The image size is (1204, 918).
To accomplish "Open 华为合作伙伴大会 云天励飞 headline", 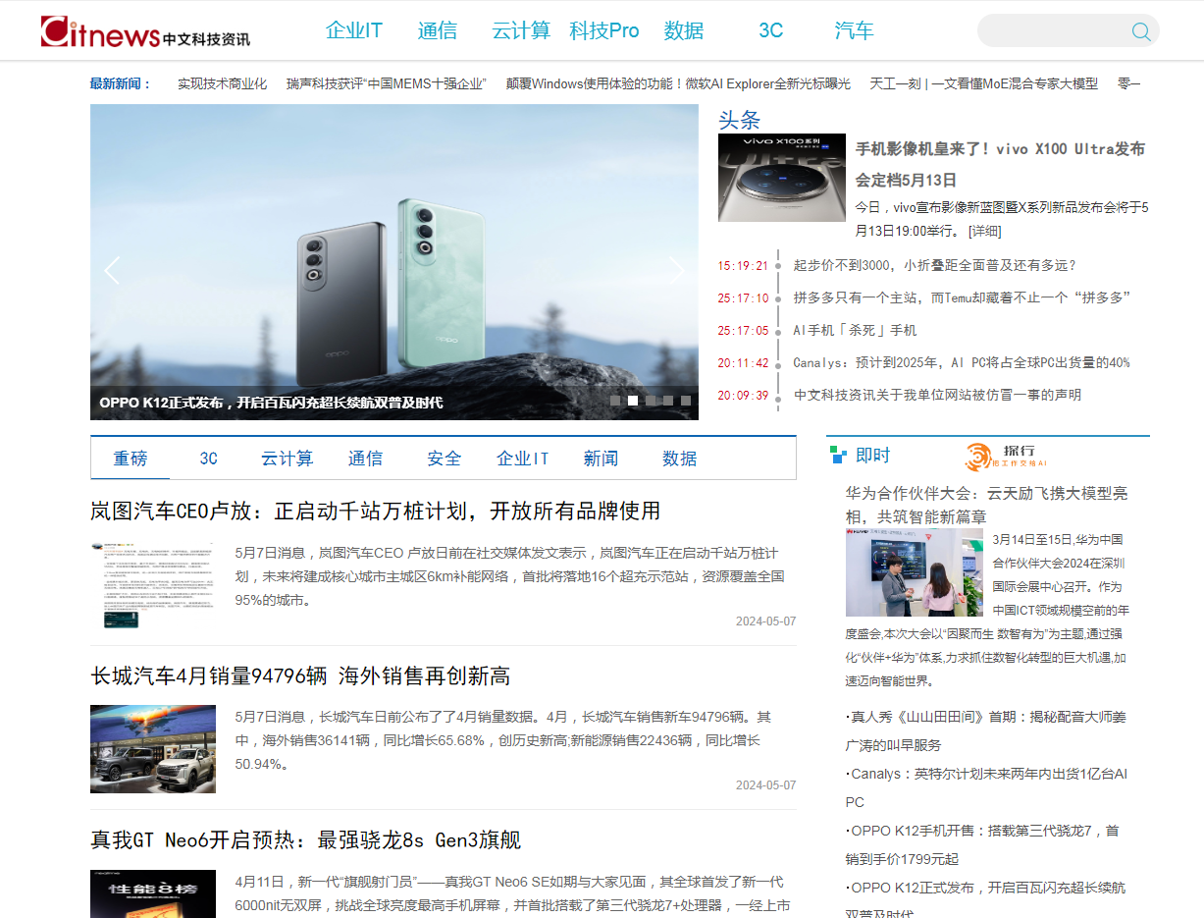I will coord(987,505).
